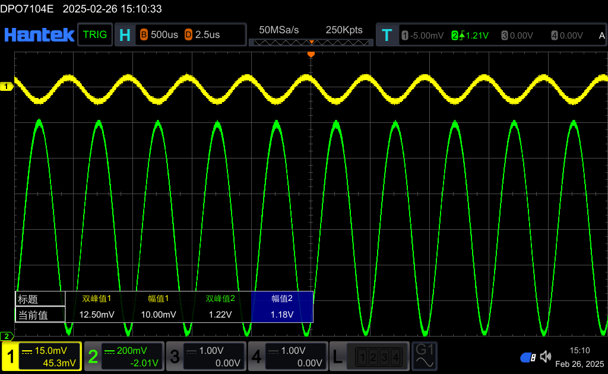Click the orange trigger position marker above grid
Image resolution: width=608 pixels, height=374 pixels.
pyautogui.click(x=311, y=55)
